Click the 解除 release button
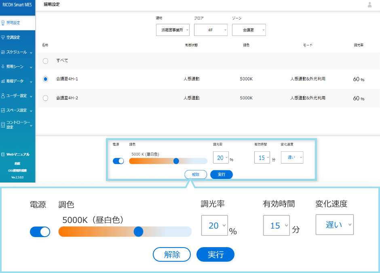 point(171,254)
